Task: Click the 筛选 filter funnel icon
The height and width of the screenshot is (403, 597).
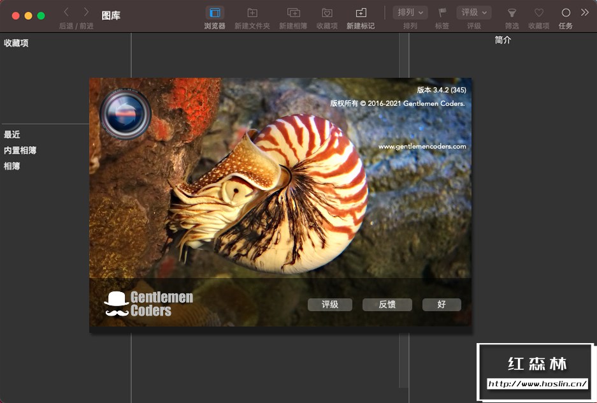Action: (512, 13)
